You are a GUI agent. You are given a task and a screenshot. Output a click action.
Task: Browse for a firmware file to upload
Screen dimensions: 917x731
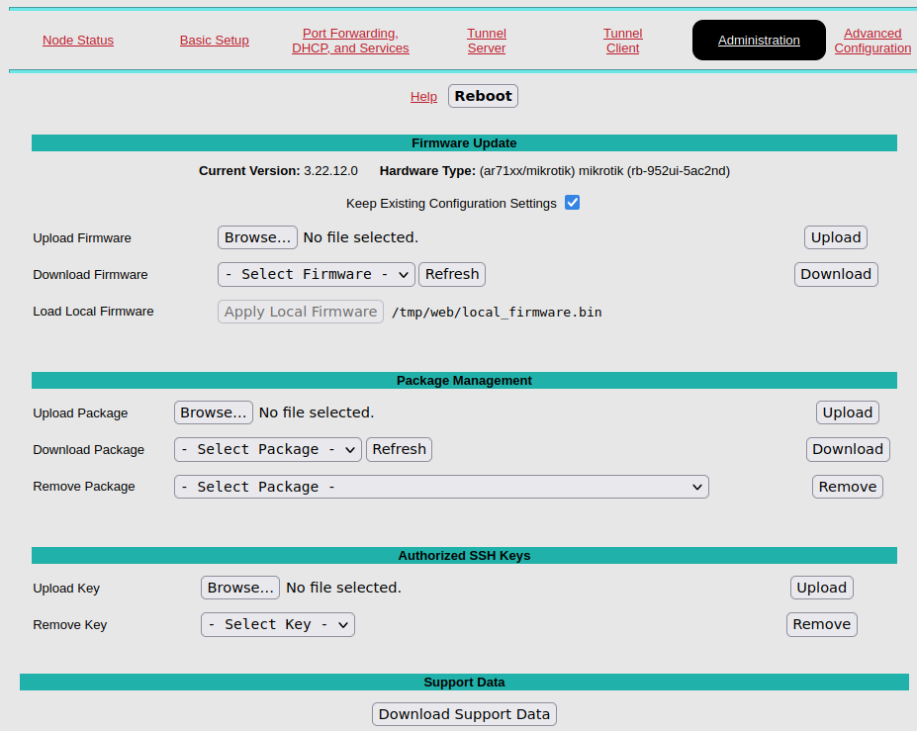tap(257, 237)
